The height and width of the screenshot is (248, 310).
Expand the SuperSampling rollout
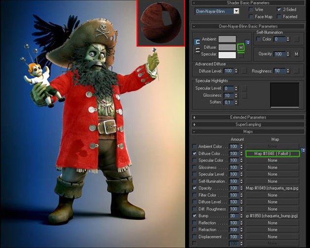pyautogui.click(x=248, y=124)
